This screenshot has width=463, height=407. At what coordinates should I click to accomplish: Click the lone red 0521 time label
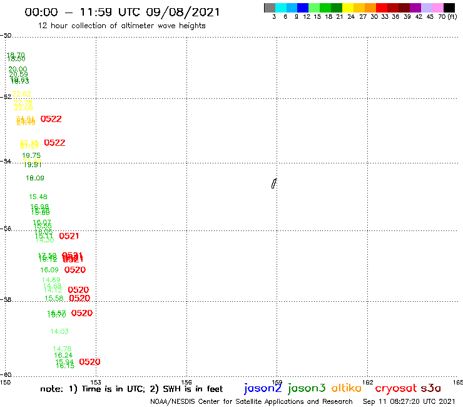(x=69, y=236)
